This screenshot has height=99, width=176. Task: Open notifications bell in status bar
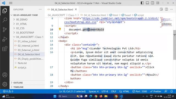172,91
